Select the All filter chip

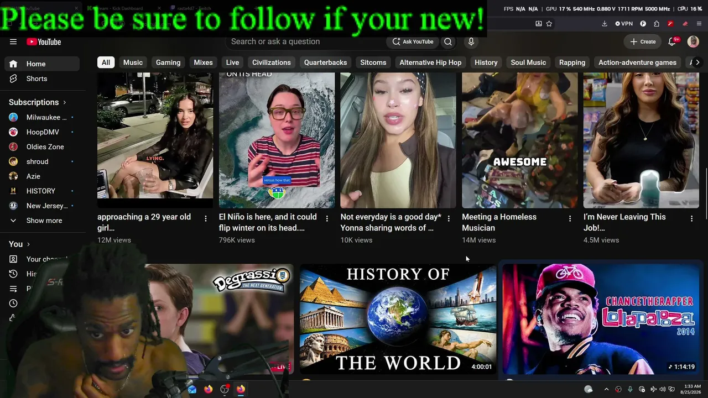(x=106, y=62)
